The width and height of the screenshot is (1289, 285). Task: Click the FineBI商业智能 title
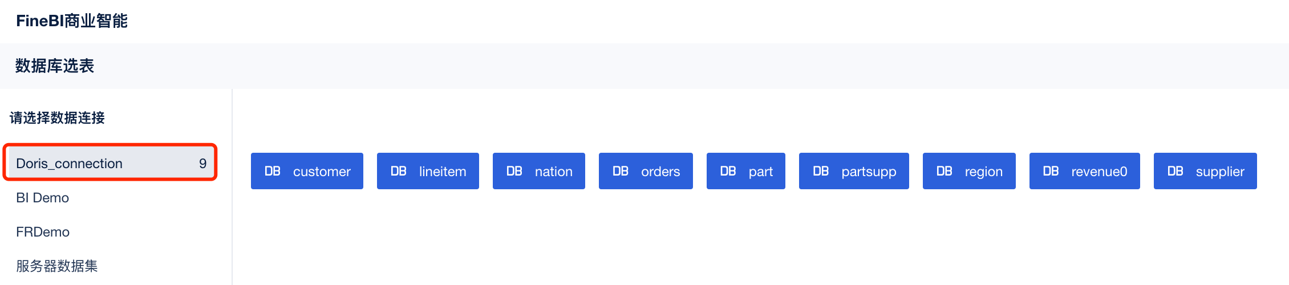tap(72, 21)
